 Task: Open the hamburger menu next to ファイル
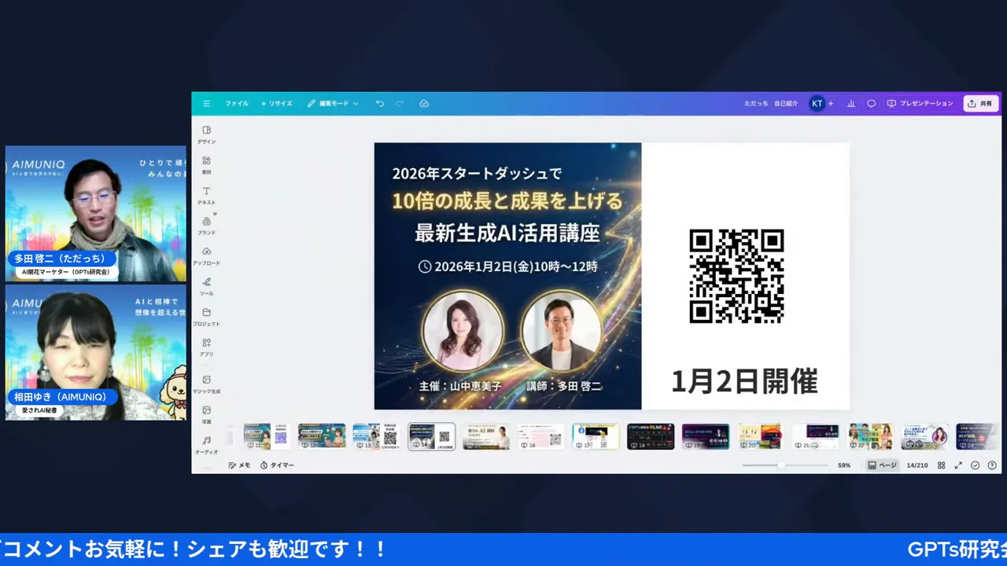pos(206,103)
